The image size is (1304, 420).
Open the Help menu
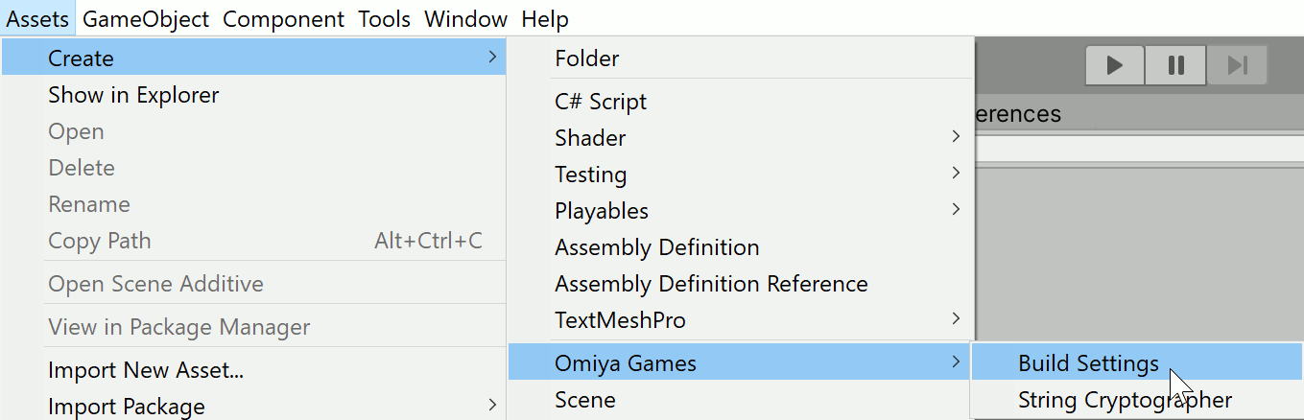(x=545, y=18)
